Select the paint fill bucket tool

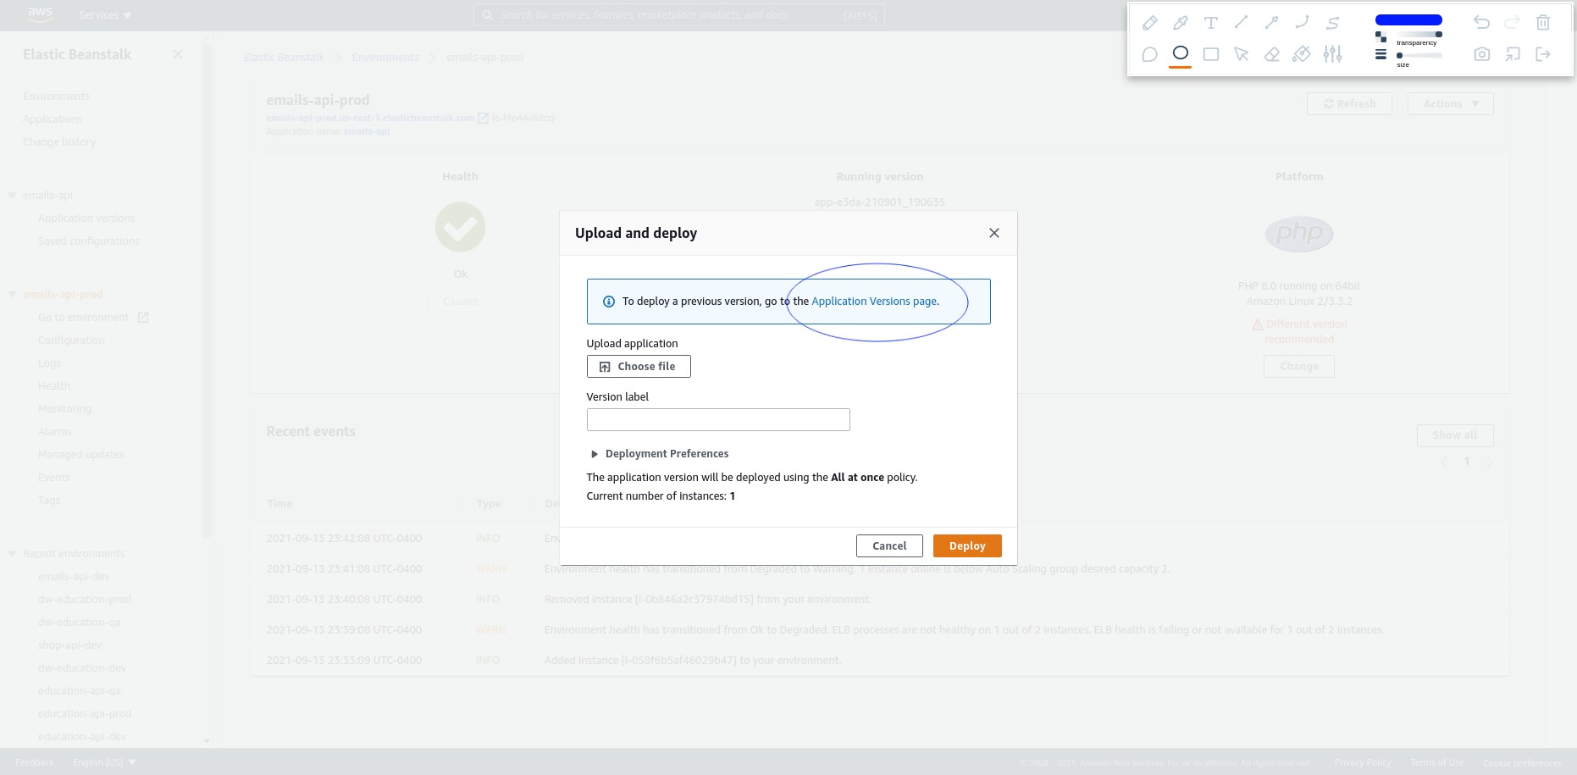[1302, 54]
